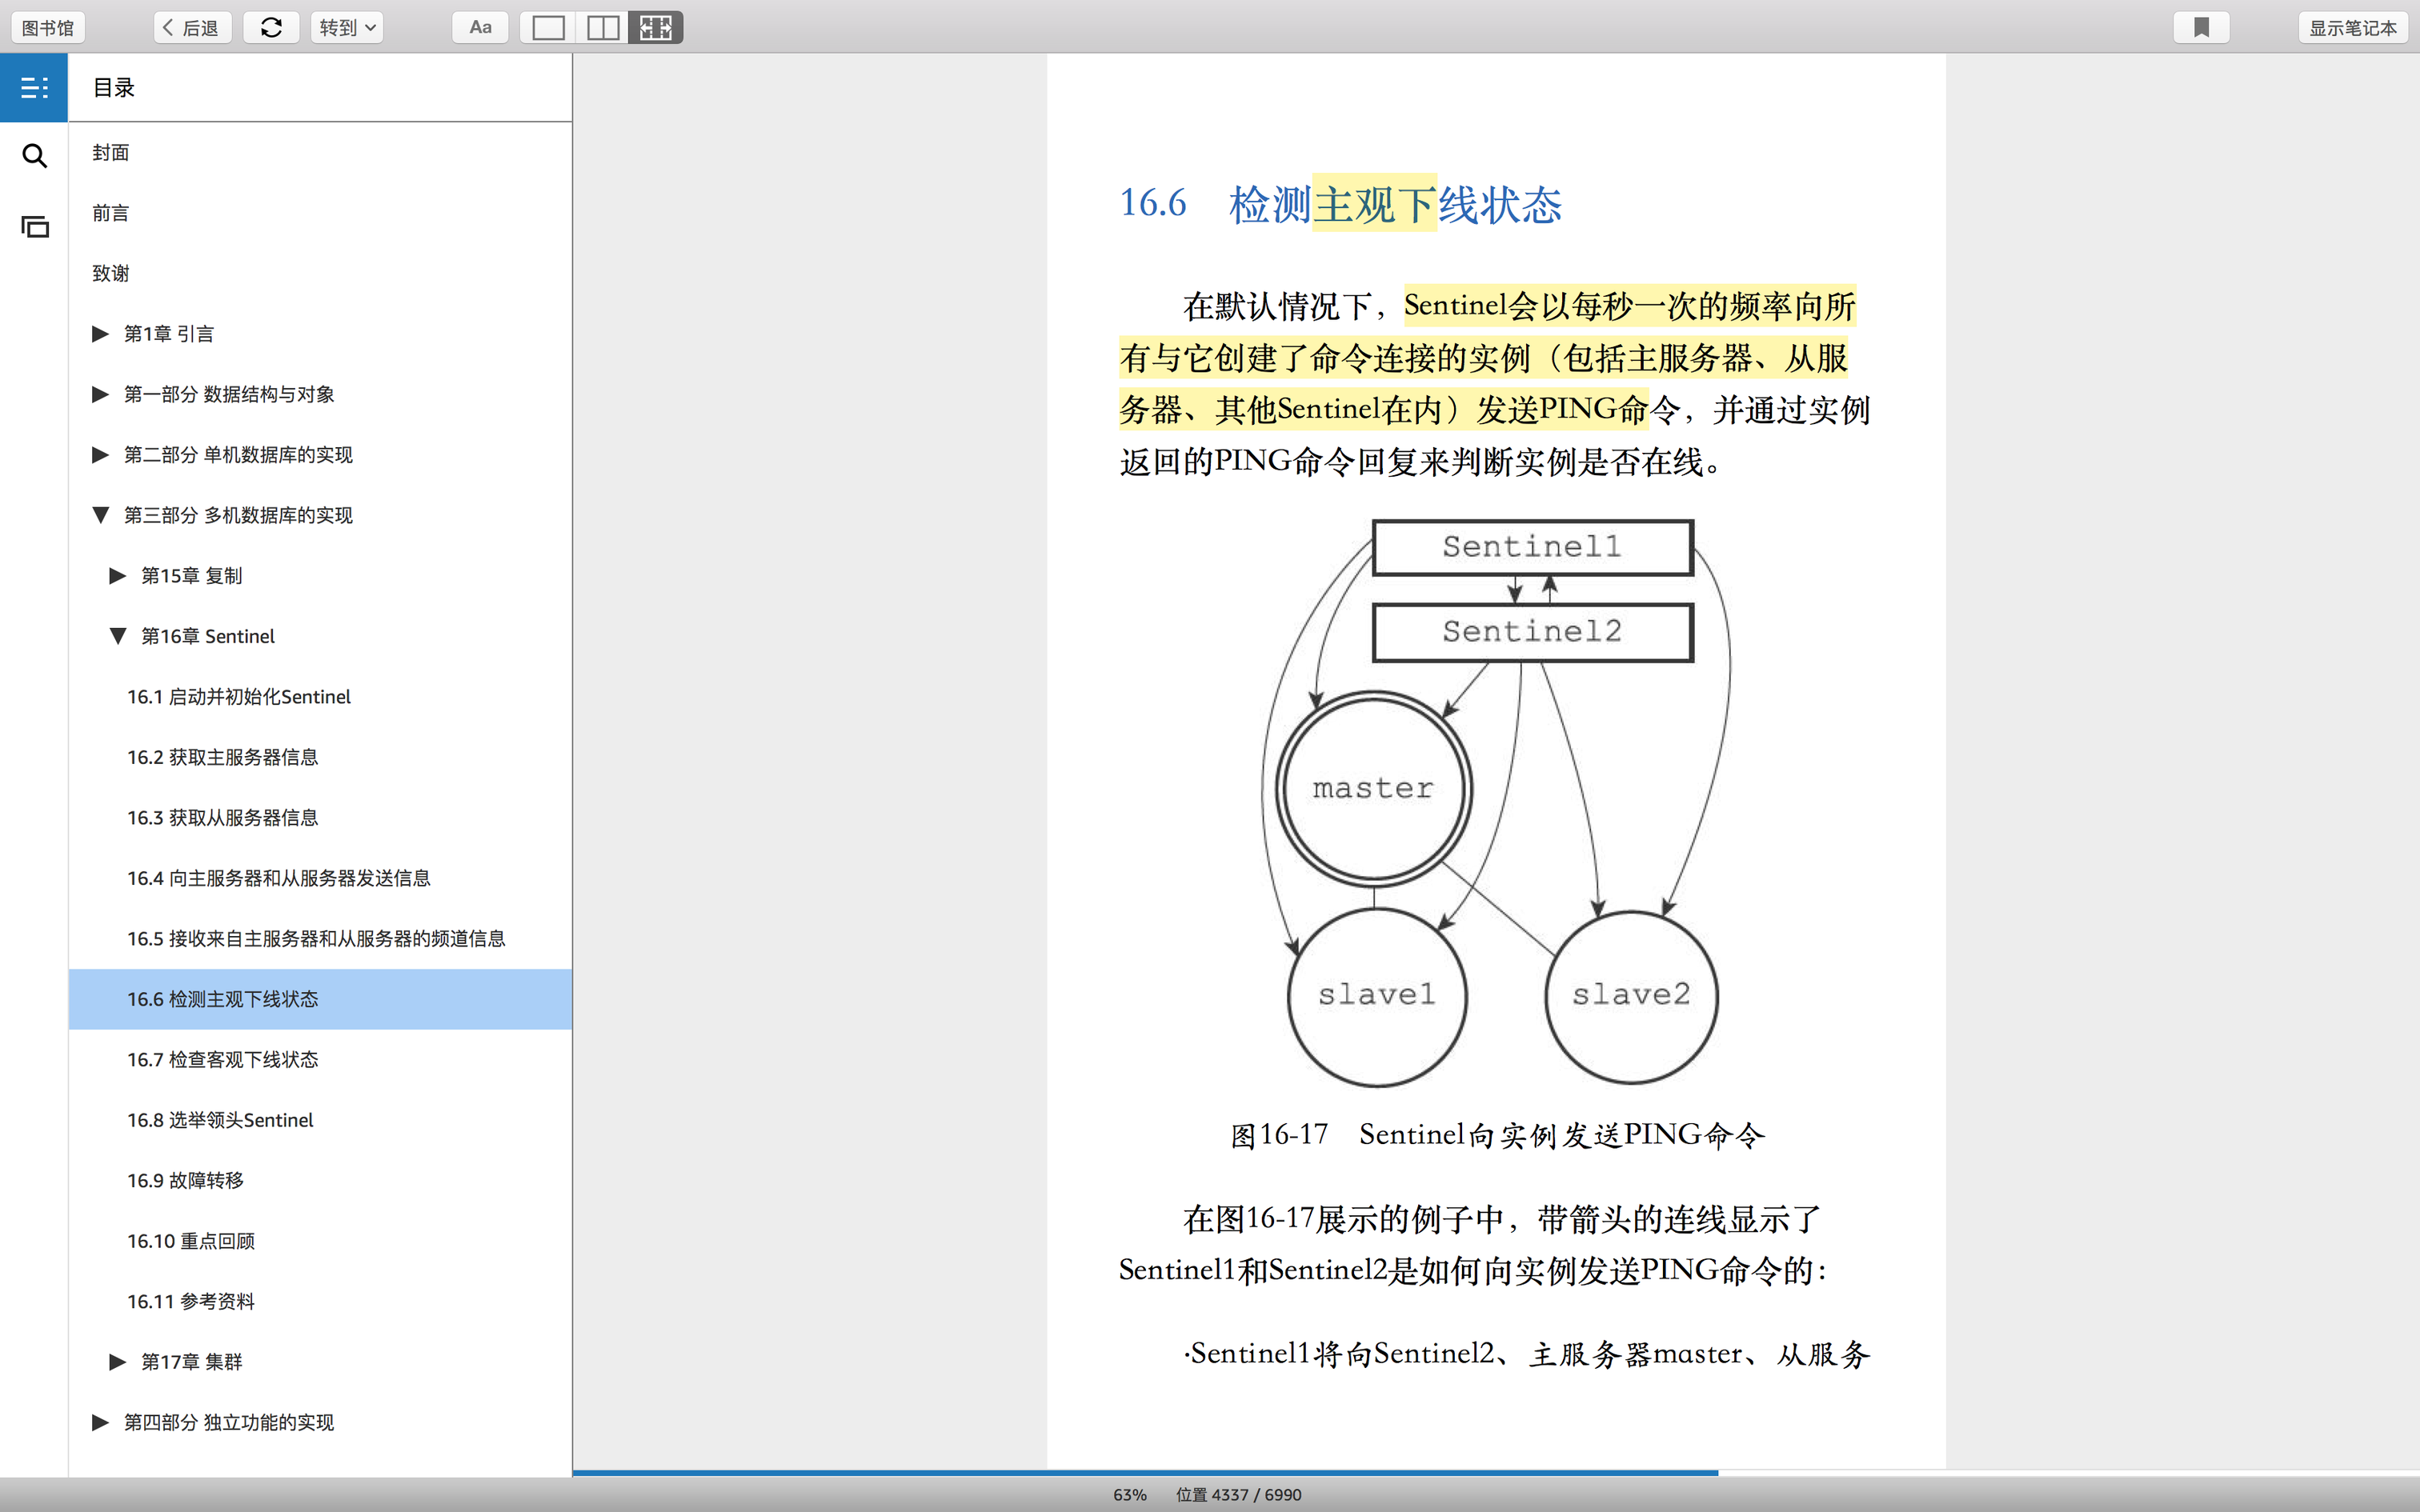Go back with 后退 button
Viewport: 2420px width, 1512px height.
pyautogui.click(x=192, y=28)
